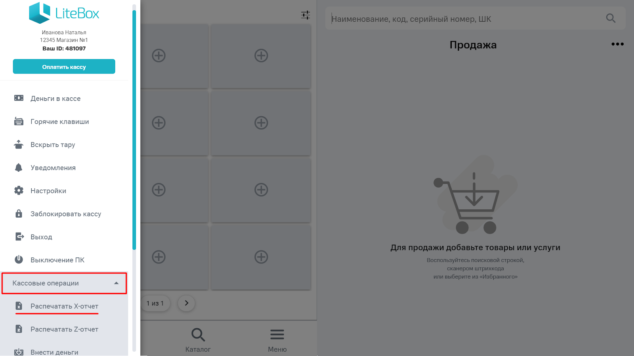Click the Выход exit icon

[x=19, y=237]
